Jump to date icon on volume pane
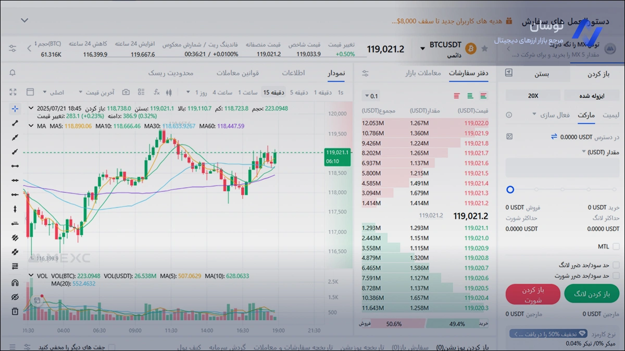This screenshot has width=625, height=351. click(37, 301)
